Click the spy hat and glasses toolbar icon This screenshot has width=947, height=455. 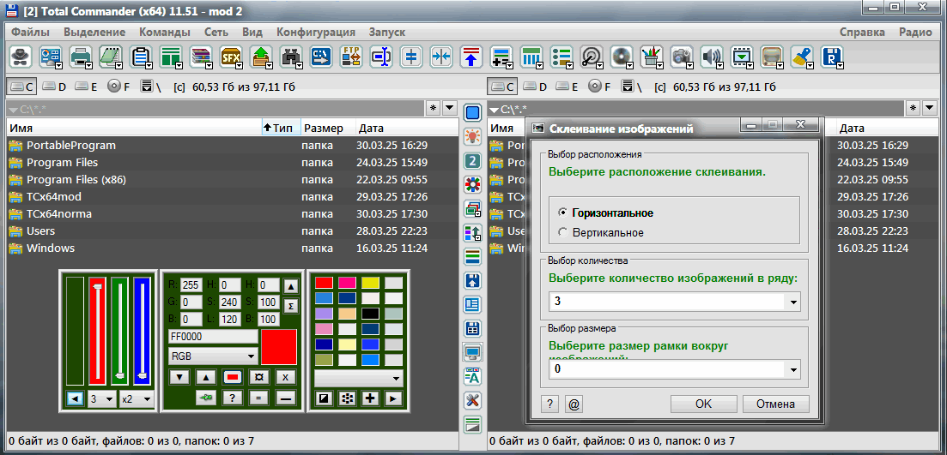(20, 57)
